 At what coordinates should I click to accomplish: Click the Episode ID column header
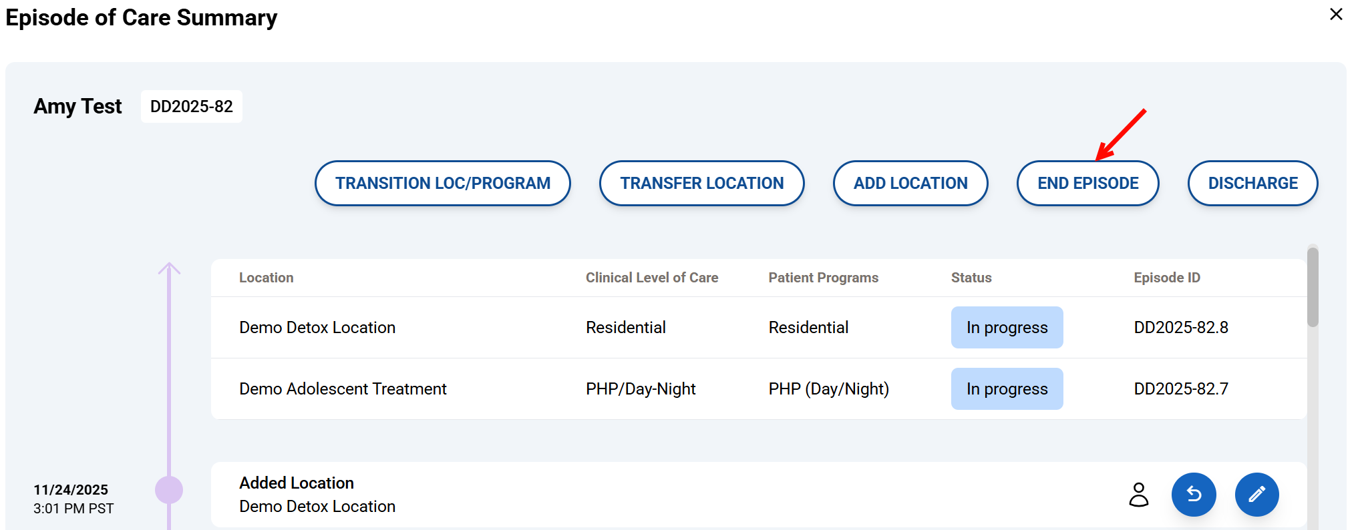1166,278
